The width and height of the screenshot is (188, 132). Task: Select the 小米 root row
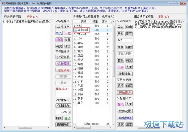pos(92,82)
